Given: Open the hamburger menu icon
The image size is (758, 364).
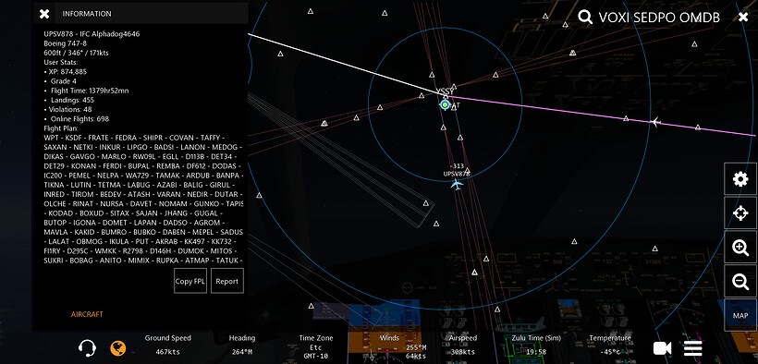Looking at the screenshot, I should (692, 348).
